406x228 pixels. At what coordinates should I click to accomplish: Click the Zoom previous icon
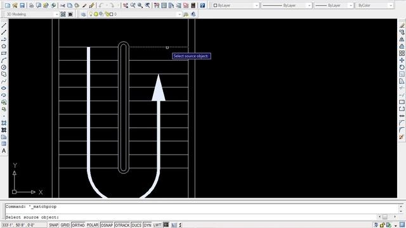[147, 5]
